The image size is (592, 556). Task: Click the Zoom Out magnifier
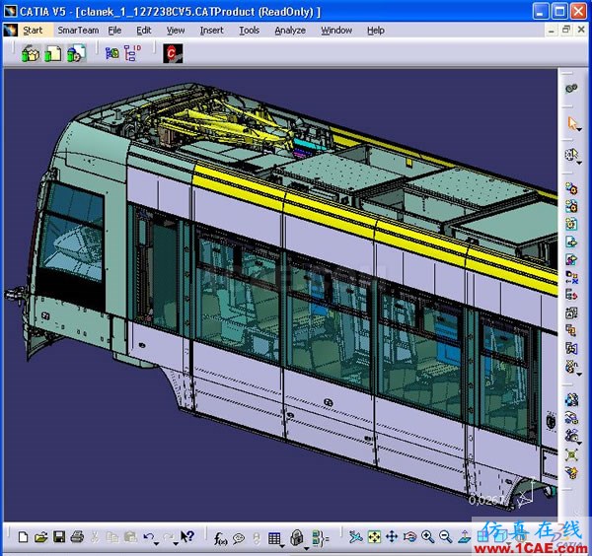pos(446,536)
